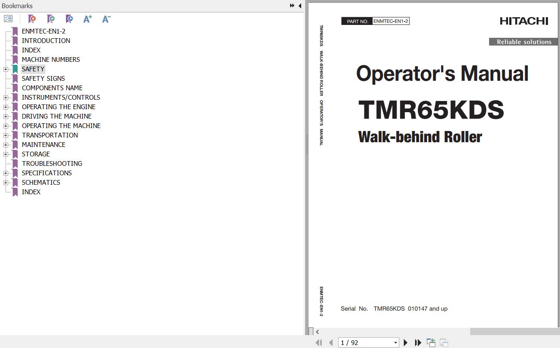Expand the SCHEMATICS bookmark
The height and width of the screenshot is (348, 560).
tap(6, 183)
